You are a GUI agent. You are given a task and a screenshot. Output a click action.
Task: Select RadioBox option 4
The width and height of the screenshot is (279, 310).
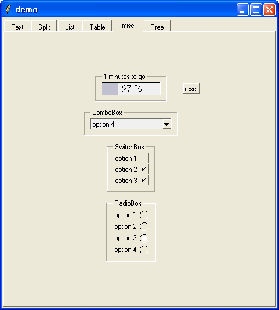click(x=144, y=250)
